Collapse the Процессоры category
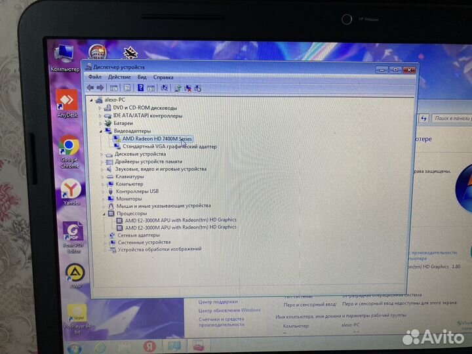472x354 pixels. 104,214
